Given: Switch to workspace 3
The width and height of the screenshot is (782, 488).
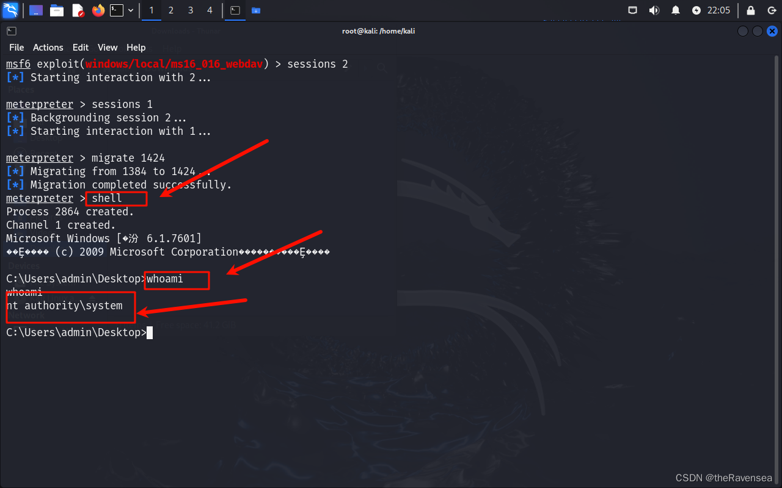Looking at the screenshot, I should tap(191, 10).
